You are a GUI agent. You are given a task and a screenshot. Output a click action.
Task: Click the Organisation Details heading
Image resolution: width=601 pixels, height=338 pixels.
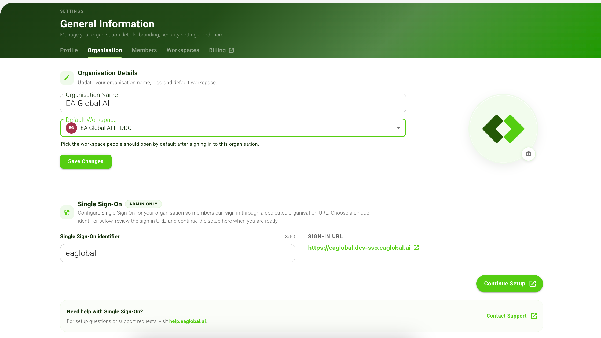(108, 73)
